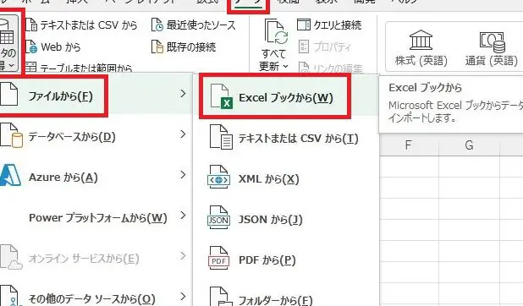
Task: Click the text or CSV document icon in submenu
Action: coord(221,137)
